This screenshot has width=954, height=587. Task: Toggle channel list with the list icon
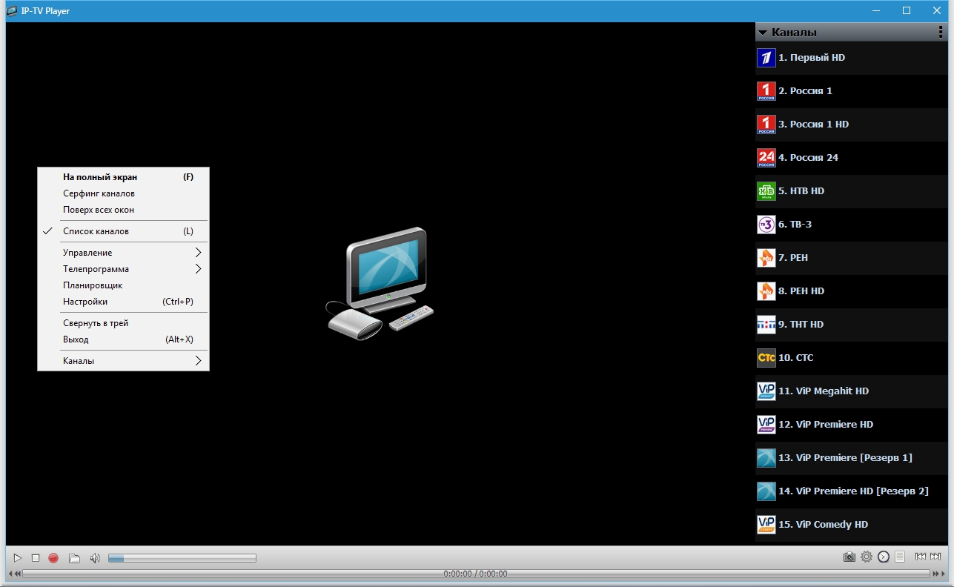900,557
